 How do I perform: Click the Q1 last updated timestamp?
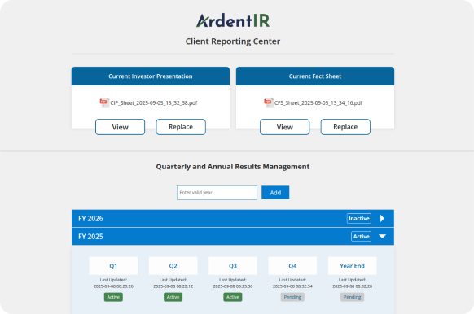(x=113, y=286)
